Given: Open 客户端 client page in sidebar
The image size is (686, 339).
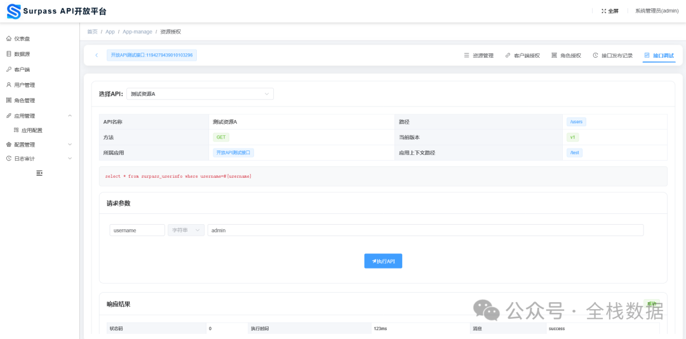Looking at the screenshot, I should coord(22,70).
